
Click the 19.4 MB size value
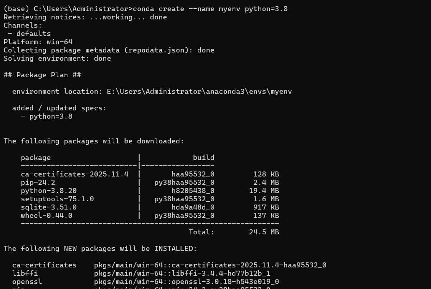point(264,191)
